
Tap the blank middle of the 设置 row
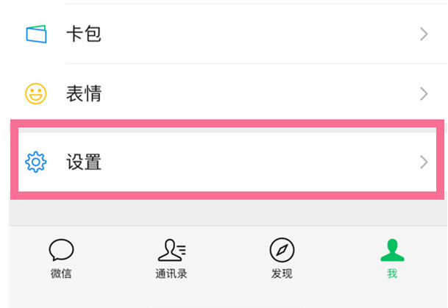pos(257,162)
